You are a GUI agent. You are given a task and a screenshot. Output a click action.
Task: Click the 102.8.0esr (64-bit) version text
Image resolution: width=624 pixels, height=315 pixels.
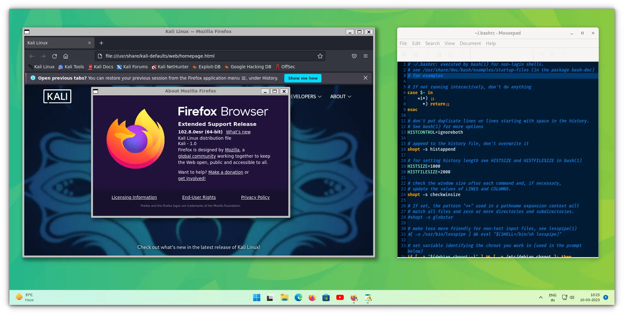coord(200,132)
